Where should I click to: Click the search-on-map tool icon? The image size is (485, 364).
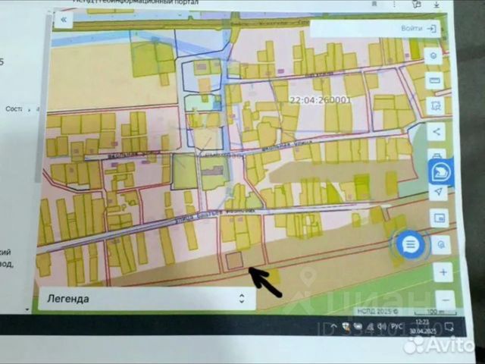click(x=441, y=245)
